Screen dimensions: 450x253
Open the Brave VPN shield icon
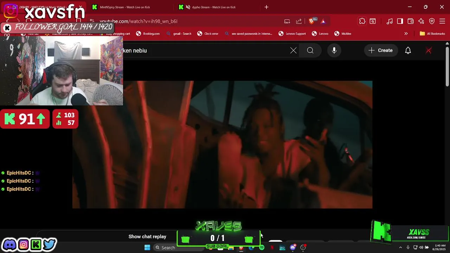[x=432, y=21]
